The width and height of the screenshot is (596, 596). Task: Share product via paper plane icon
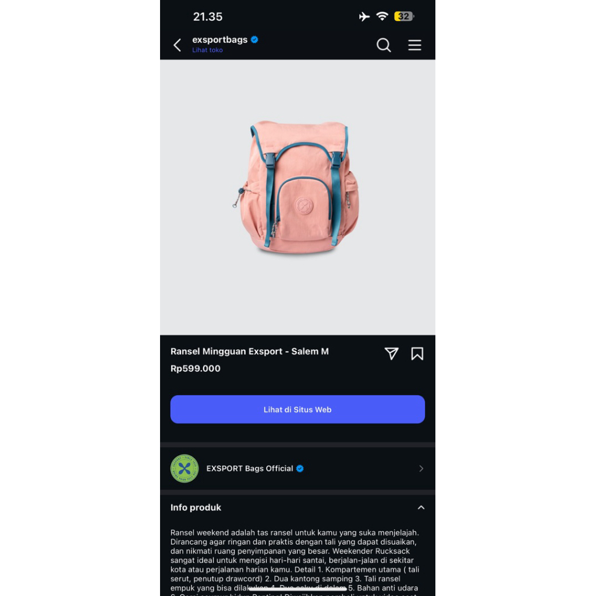pyautogui.click(x=392, y=353)
